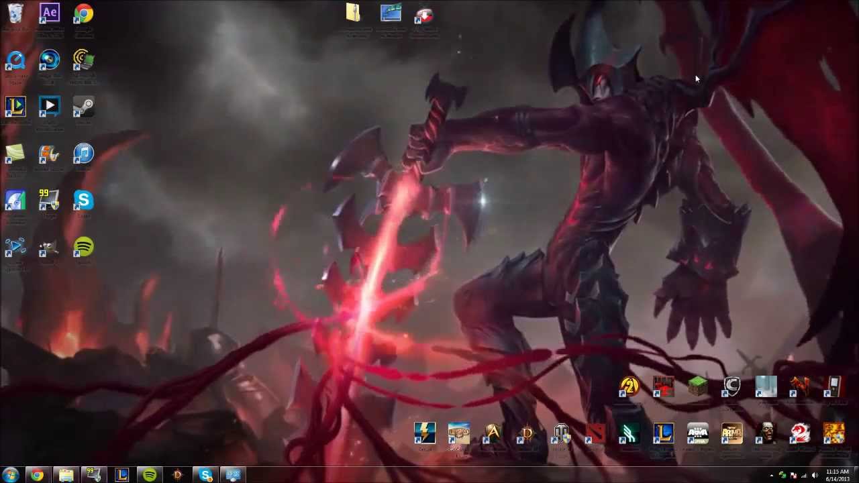Show hidden system tray icons

(771, 476)
